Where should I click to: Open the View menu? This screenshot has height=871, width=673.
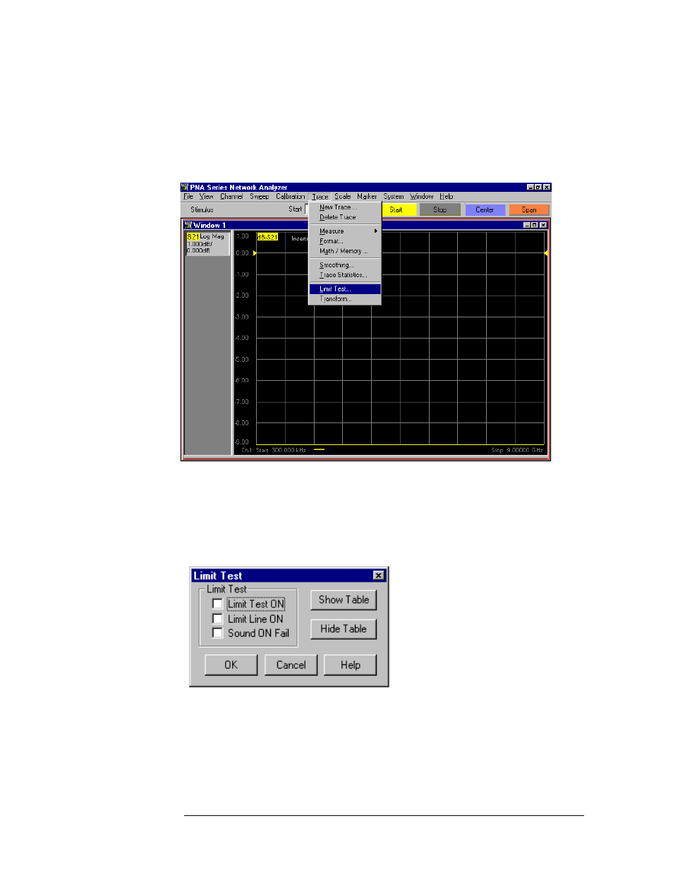[x=206, y=197]
